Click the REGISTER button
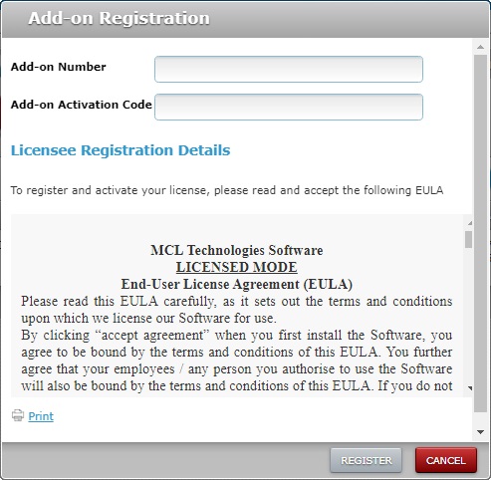 point(366,460)
